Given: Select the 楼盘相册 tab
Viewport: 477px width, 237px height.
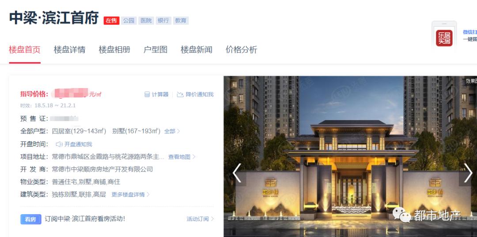Looking at the screenshot, I should pos(114,49).
